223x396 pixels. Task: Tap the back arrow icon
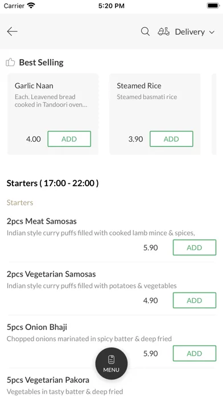[x=12, y=31]
